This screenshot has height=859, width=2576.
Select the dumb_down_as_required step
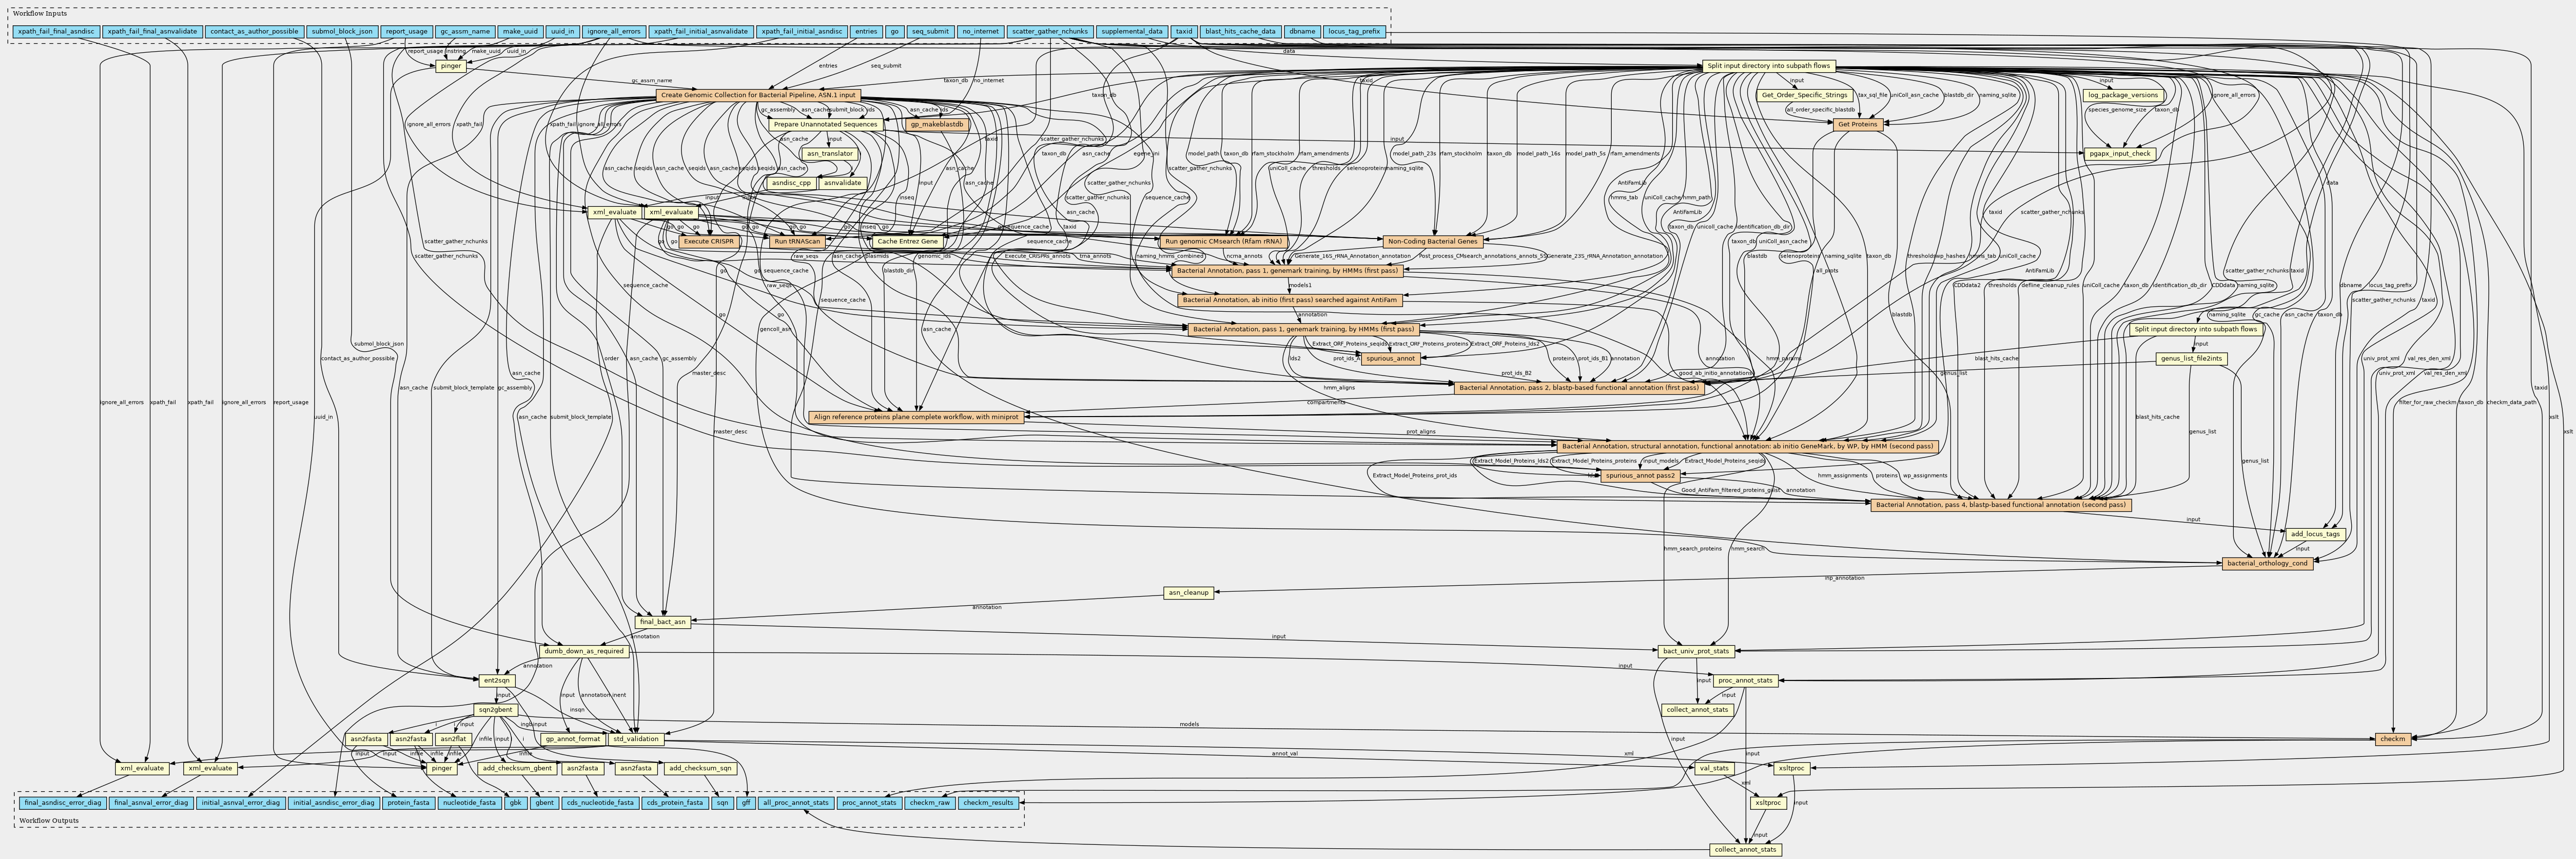tap(584, 651)
